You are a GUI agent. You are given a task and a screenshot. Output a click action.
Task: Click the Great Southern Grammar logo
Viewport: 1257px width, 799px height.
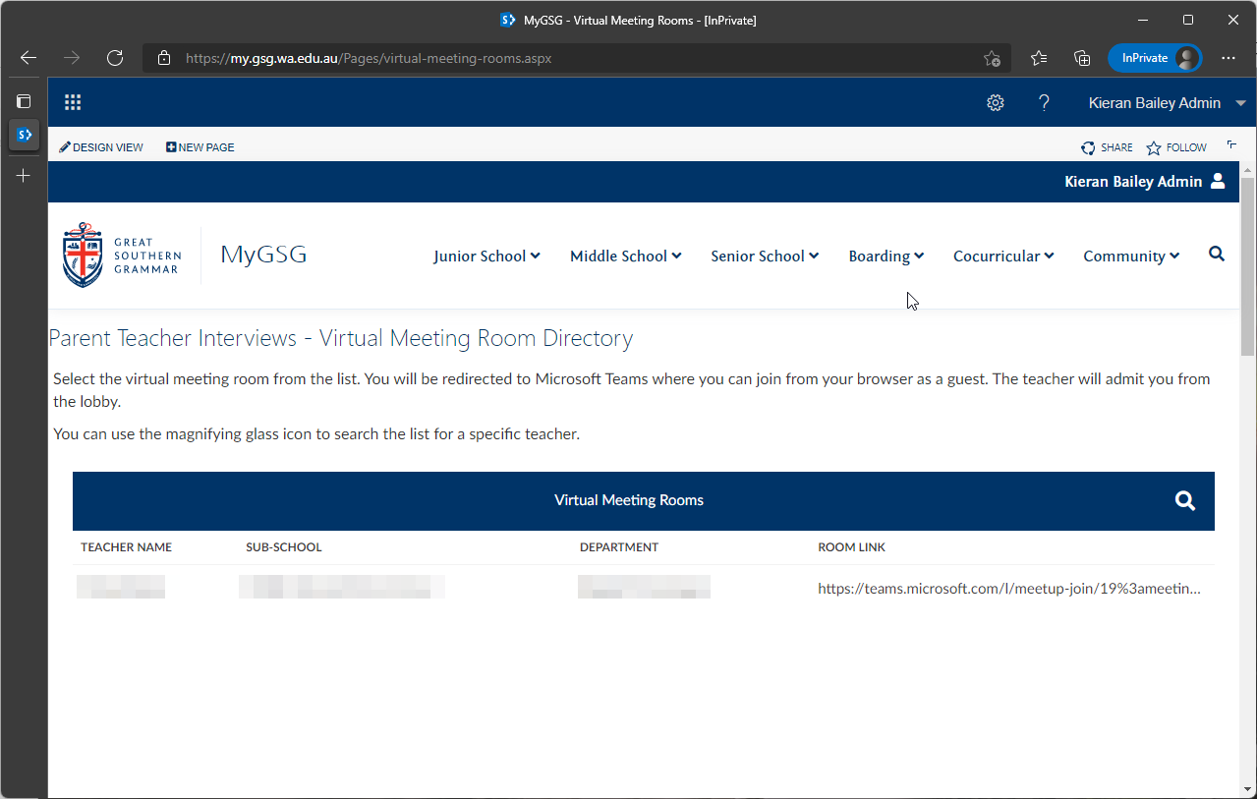[x=121, y=256]
